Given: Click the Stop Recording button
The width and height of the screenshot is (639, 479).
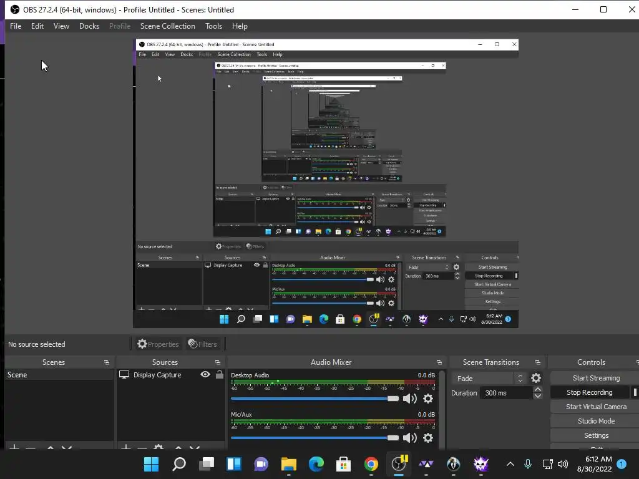Looking at the screenshot, I should (x=589, y=392).
